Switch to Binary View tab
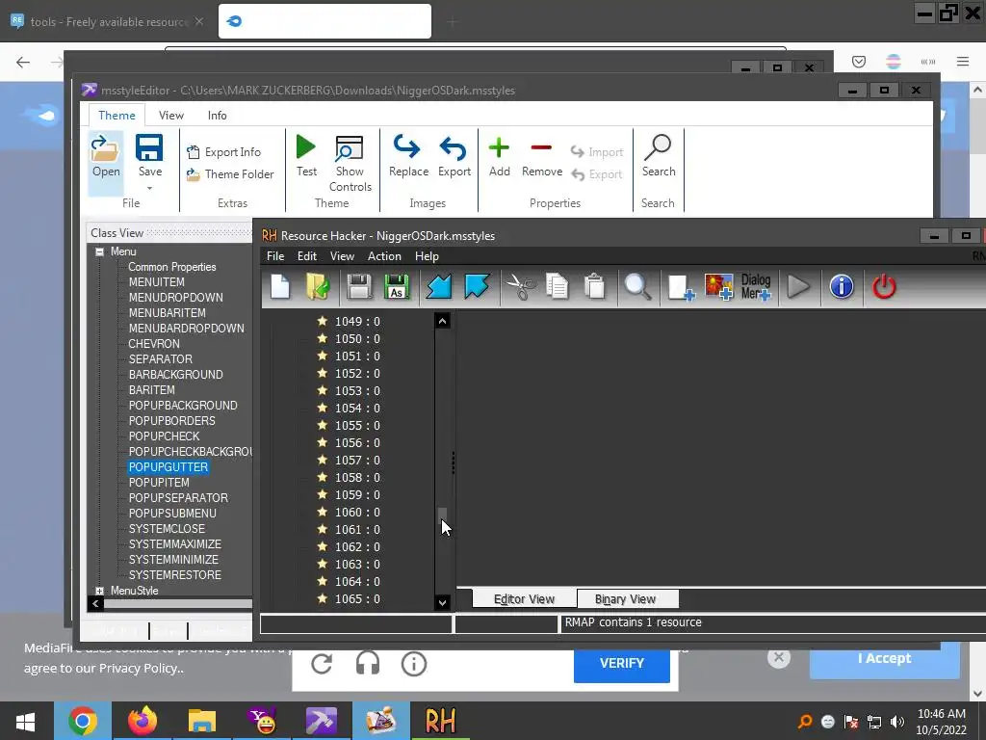The height and width of the screenshot is (740, 986). click(x=626, y=599)
